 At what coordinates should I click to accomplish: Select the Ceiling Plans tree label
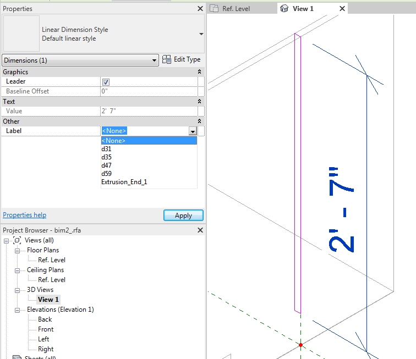coord(45,270)
